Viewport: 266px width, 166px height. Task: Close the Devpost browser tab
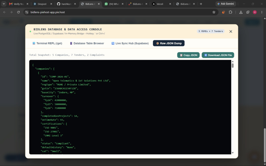[x=51, y=4]
